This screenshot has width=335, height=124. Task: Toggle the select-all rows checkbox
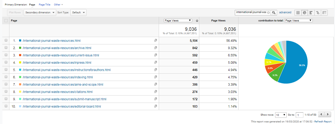pyautogui.click(x=6, y=20)
